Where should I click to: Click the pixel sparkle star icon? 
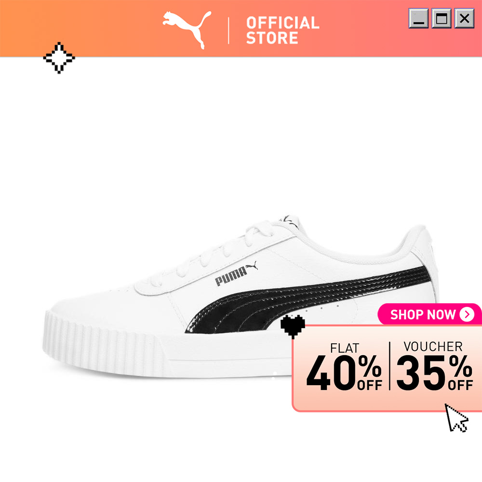(x=59, y=58)
